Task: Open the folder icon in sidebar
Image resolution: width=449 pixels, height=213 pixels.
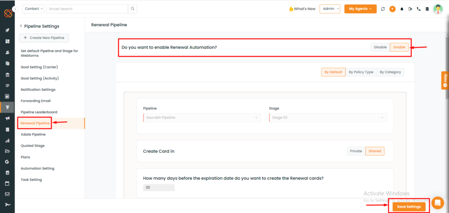Action: point(7,151)
